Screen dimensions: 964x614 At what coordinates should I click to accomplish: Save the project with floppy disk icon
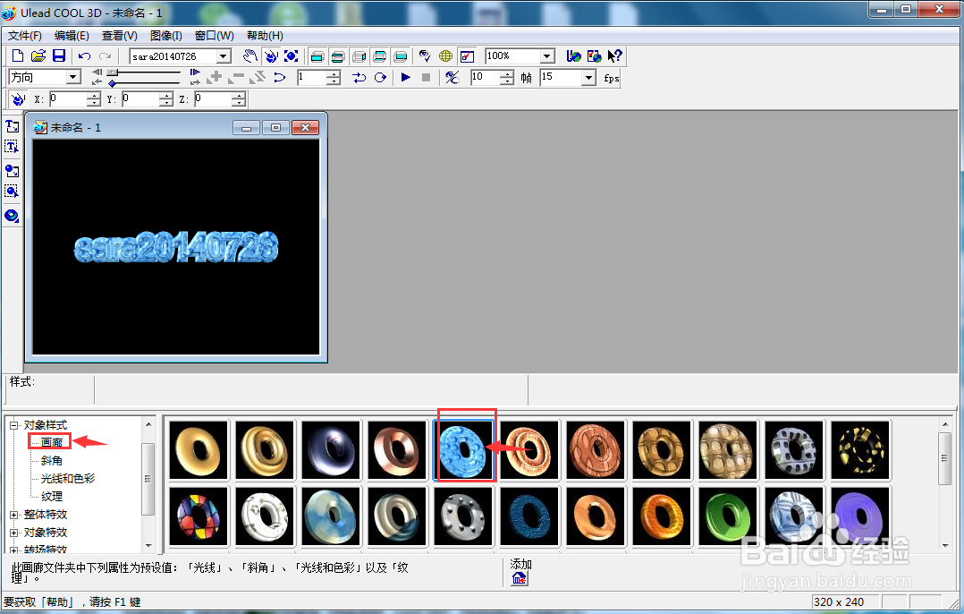coord(58,56)
